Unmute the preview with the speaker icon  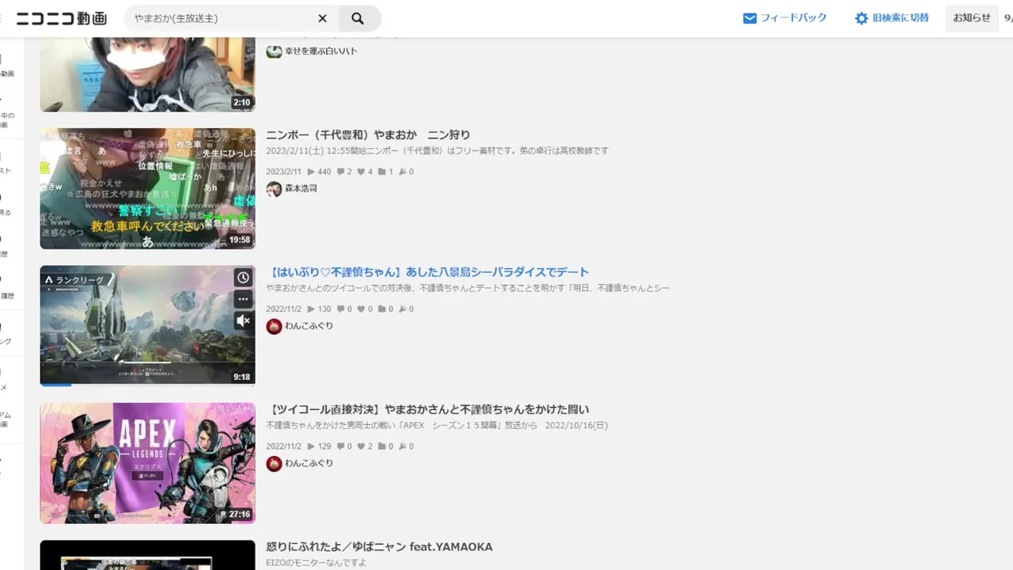click(243, 321)
